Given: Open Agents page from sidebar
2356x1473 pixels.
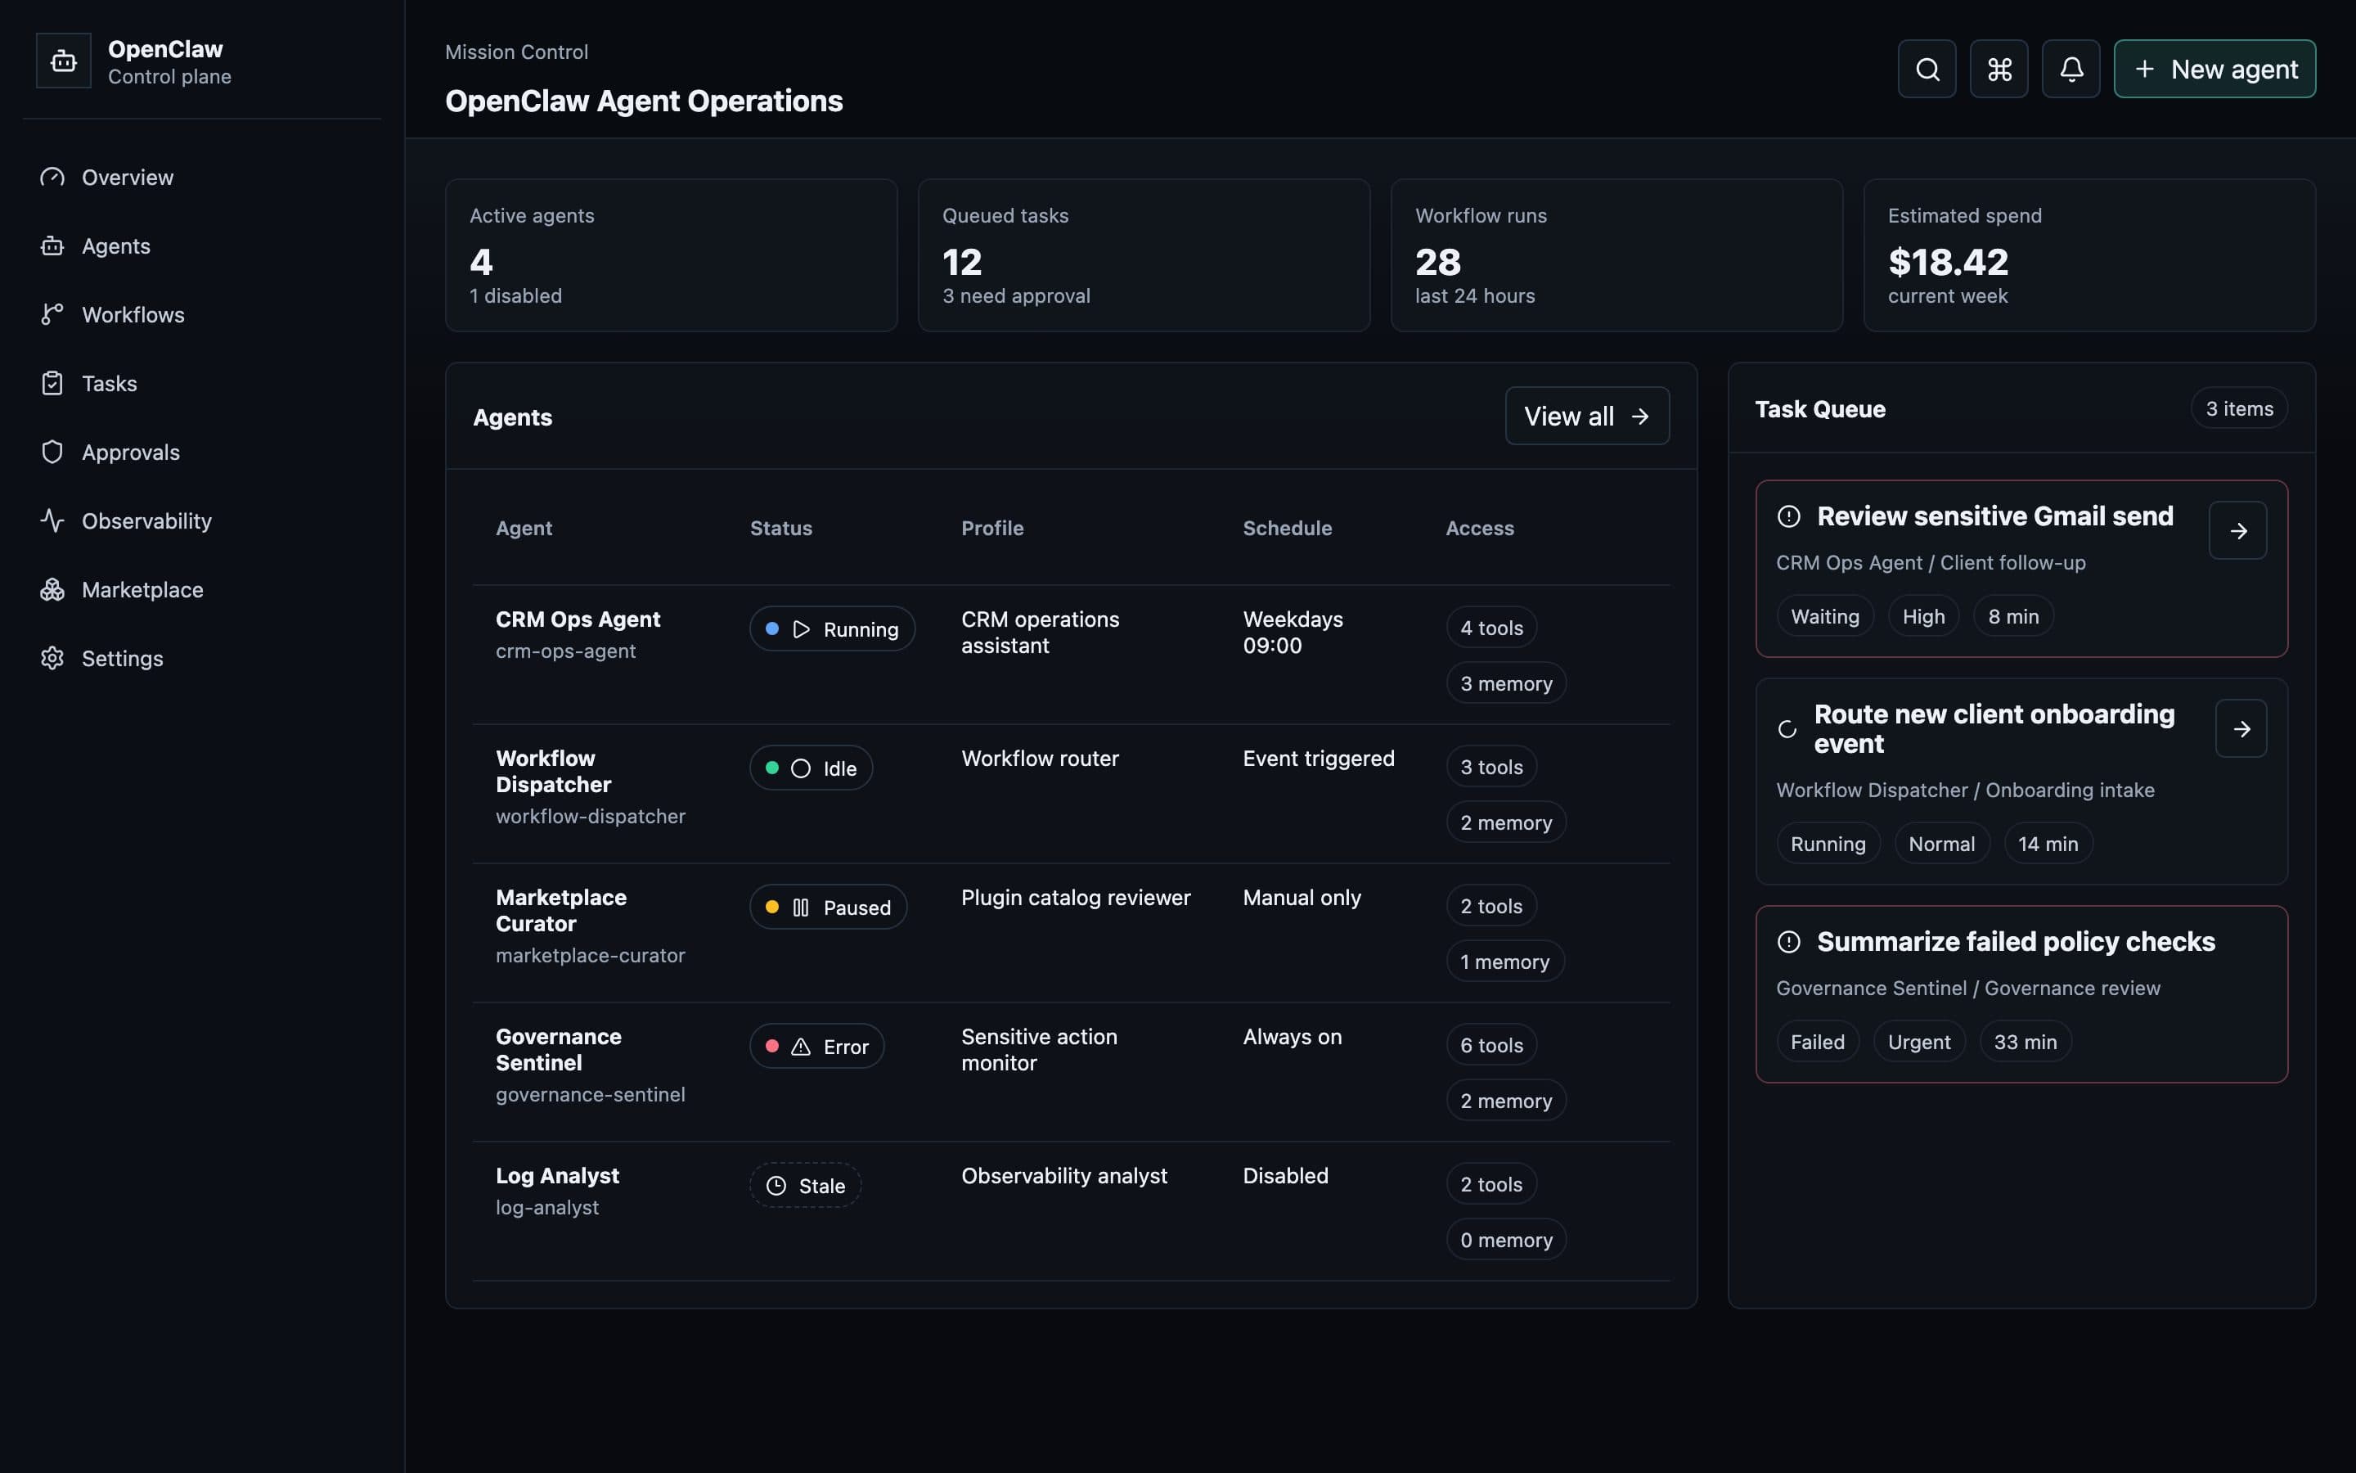Looking at the screenshot, I should point(201,245).
